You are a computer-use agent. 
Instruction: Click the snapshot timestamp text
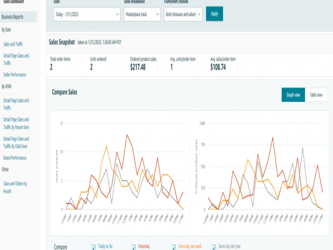point(99,42)
